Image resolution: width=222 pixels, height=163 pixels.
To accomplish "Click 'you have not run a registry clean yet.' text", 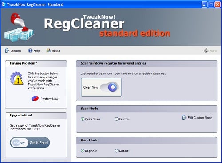I will 140,74.
